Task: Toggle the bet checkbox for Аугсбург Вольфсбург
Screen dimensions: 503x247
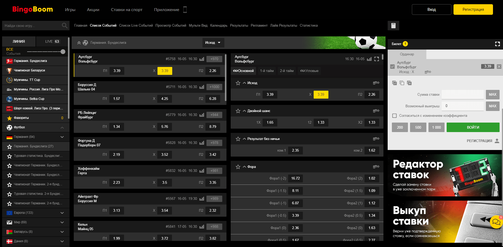Action: pyautogui.click(x=392, y=67)
